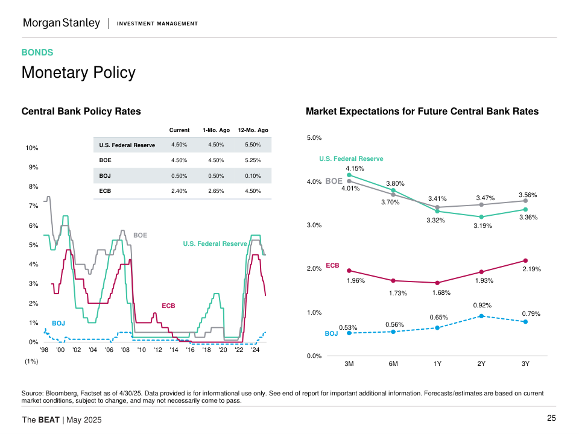Click the BOJ 0.92% data label
The image size is (579, 434).
[482, 305]
